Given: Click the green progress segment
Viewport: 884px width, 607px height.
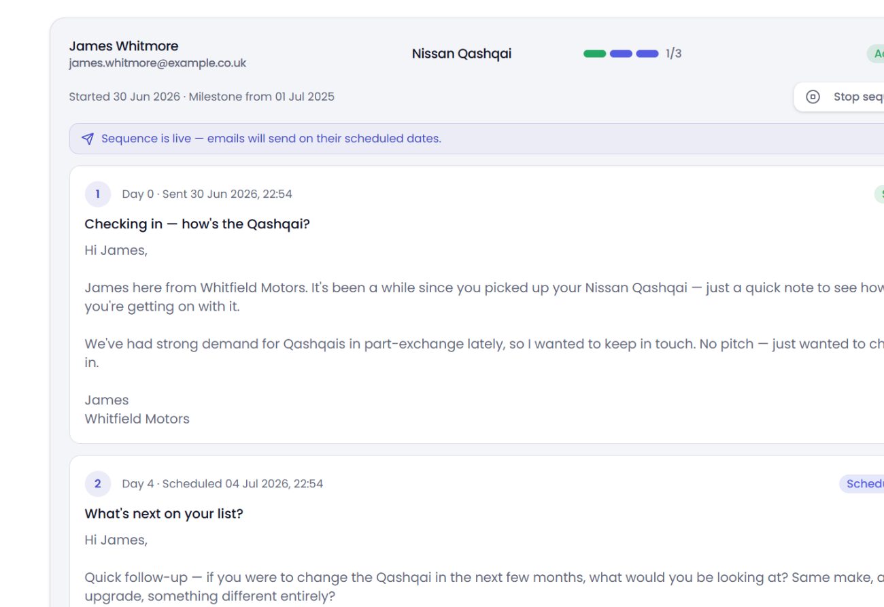Looking at the screenshot, I should tap(595, 54).
